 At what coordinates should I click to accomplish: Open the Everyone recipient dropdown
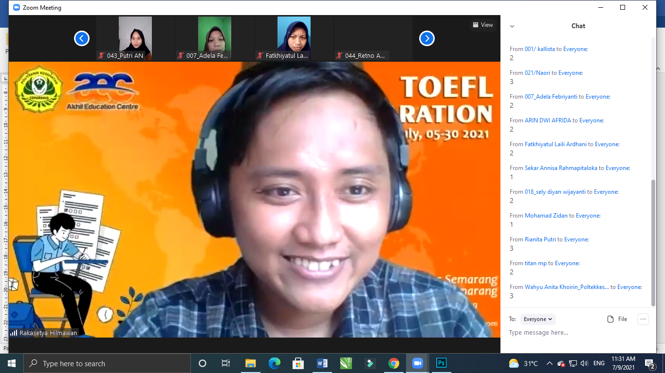(x=537, y=319)
